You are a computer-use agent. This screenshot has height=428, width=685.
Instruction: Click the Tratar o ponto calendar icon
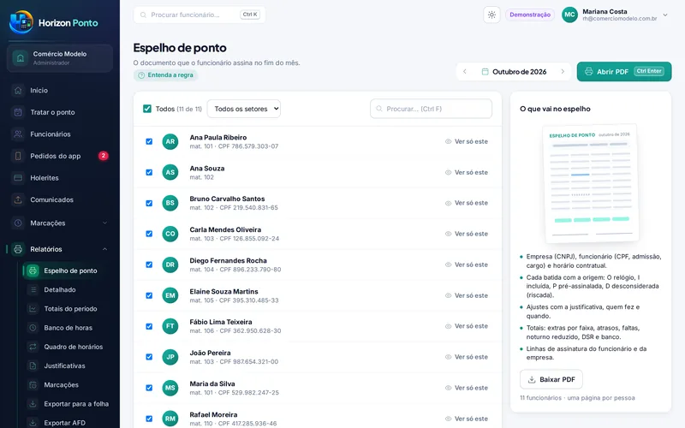pyautogui.click(x=18, y=112)
